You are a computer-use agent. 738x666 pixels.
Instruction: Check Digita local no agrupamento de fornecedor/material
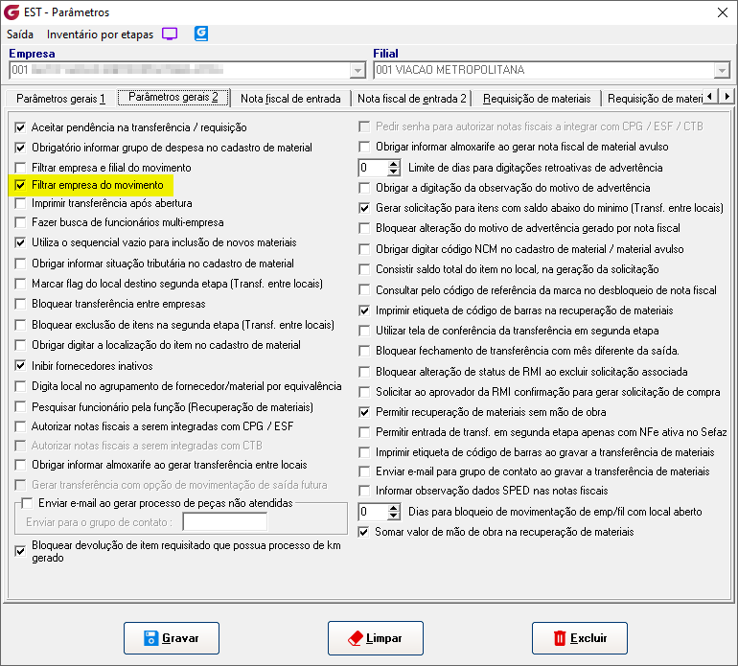click(20, 386)
